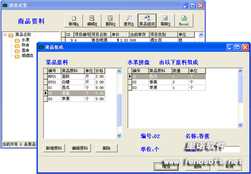Image resolution: width=251 pixels, height=174 pixels.
Task: Click the 新增原料 button
Action: coord(54,148)
